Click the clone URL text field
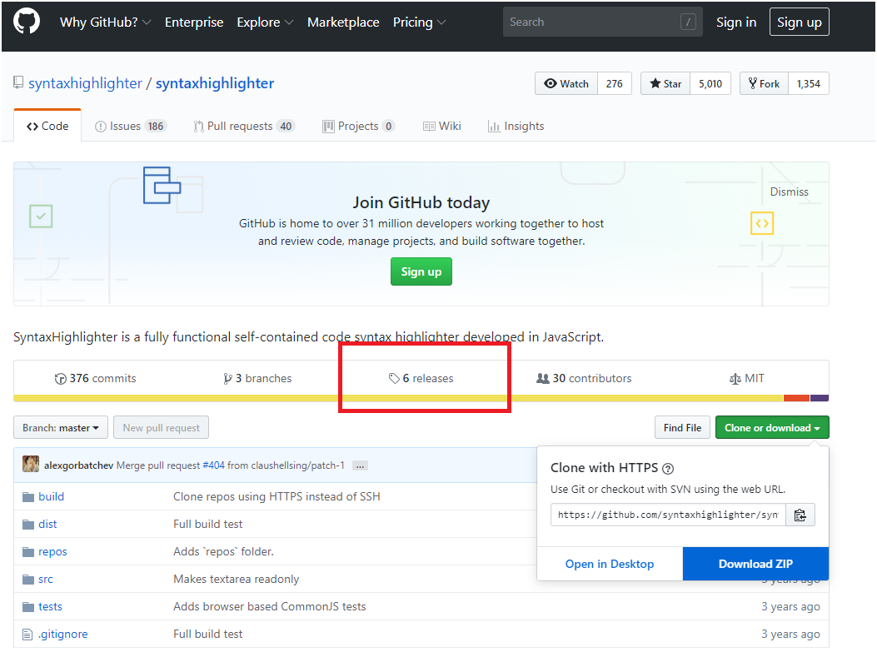 point(668,515)
